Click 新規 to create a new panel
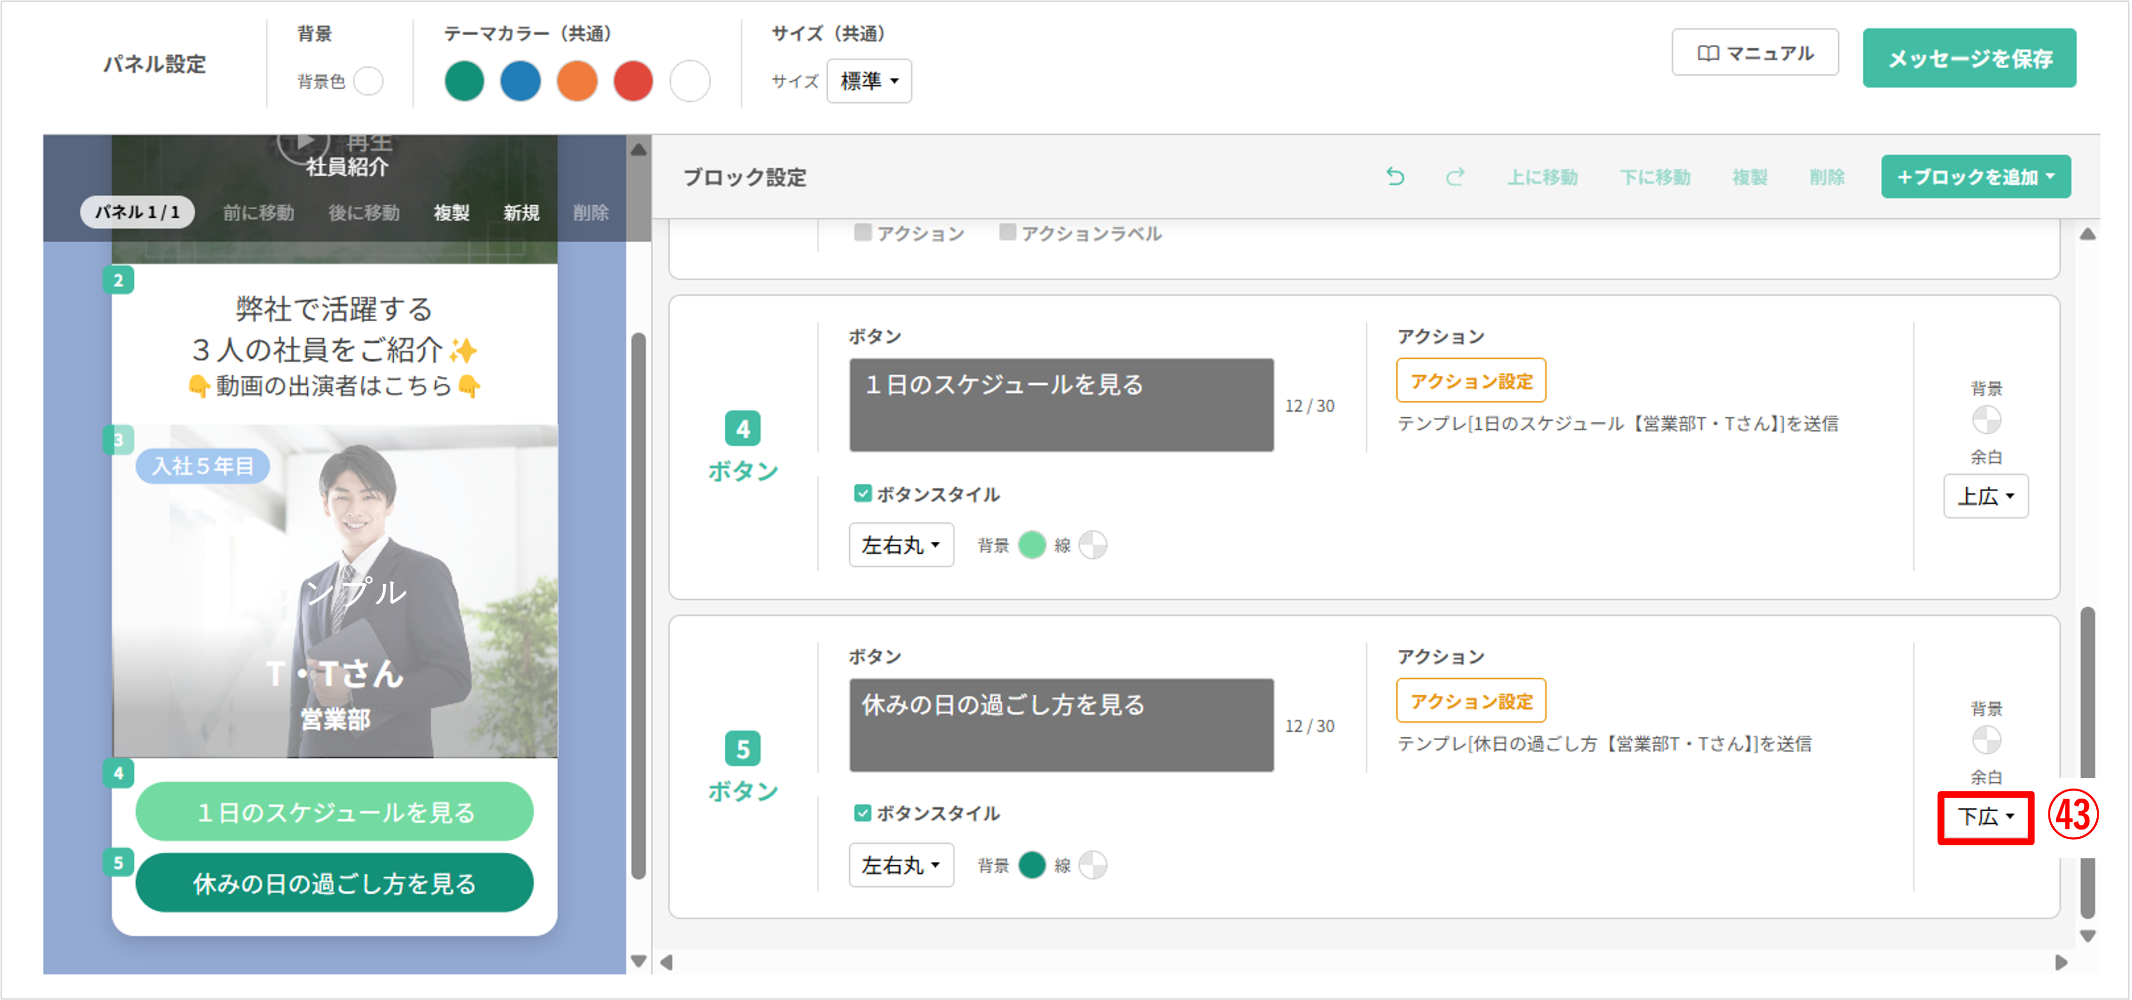Screen dimensions: 2132x1000 [521, 212]
